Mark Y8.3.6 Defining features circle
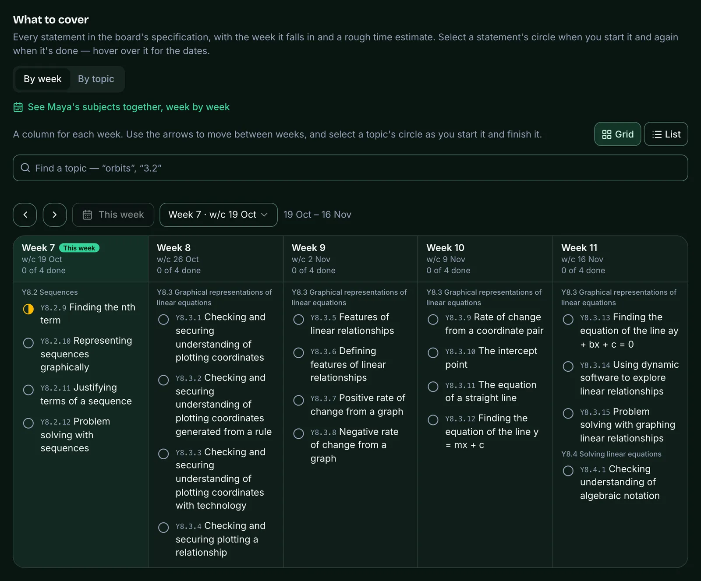Image resolution: width=701 pixels, height=581 pixels. coord(298,353)
